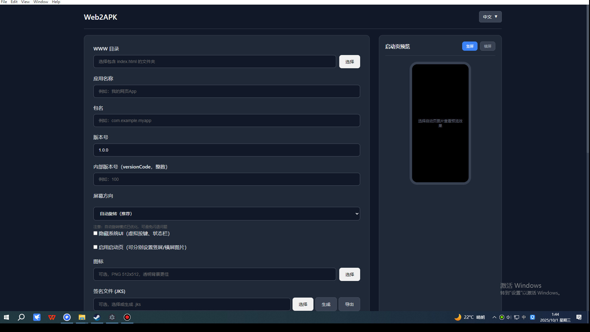The width and height of the screenshot is (590, 332).
Task: Open File Explorer from the taskbar
Action: (82, 317)
